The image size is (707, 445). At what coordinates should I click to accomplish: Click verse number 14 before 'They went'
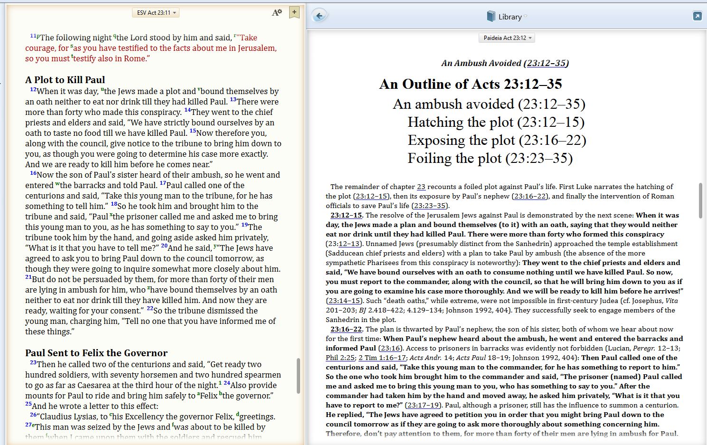(x=188, y=110)
